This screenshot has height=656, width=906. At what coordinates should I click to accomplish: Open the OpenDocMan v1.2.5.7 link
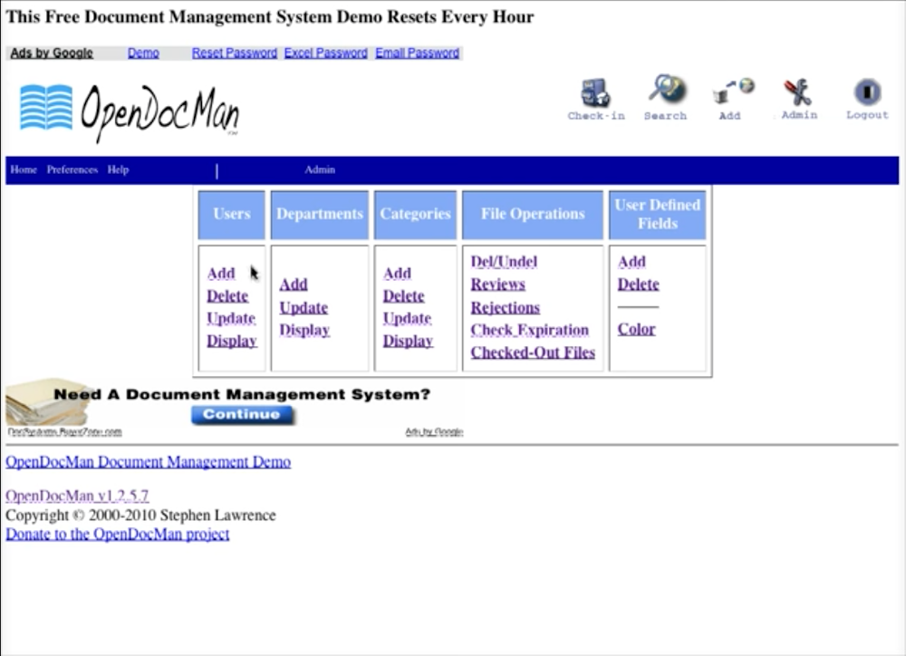pos(77,496)
